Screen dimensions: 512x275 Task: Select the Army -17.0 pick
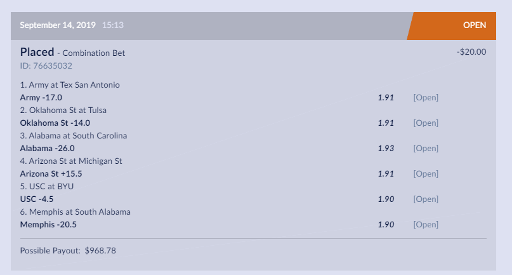pos(41,97)
